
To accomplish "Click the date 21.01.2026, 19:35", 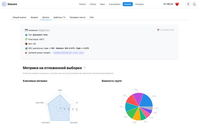I will [x=167, y=30].
